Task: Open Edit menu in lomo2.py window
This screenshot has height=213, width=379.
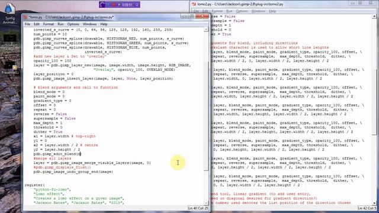Action: [205, 11]
